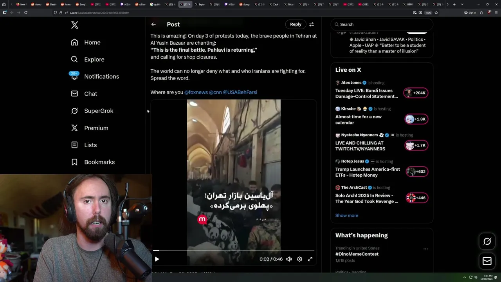Open the reply filter settings icon
Screen dimensions: 501x282
pos(312,24)
